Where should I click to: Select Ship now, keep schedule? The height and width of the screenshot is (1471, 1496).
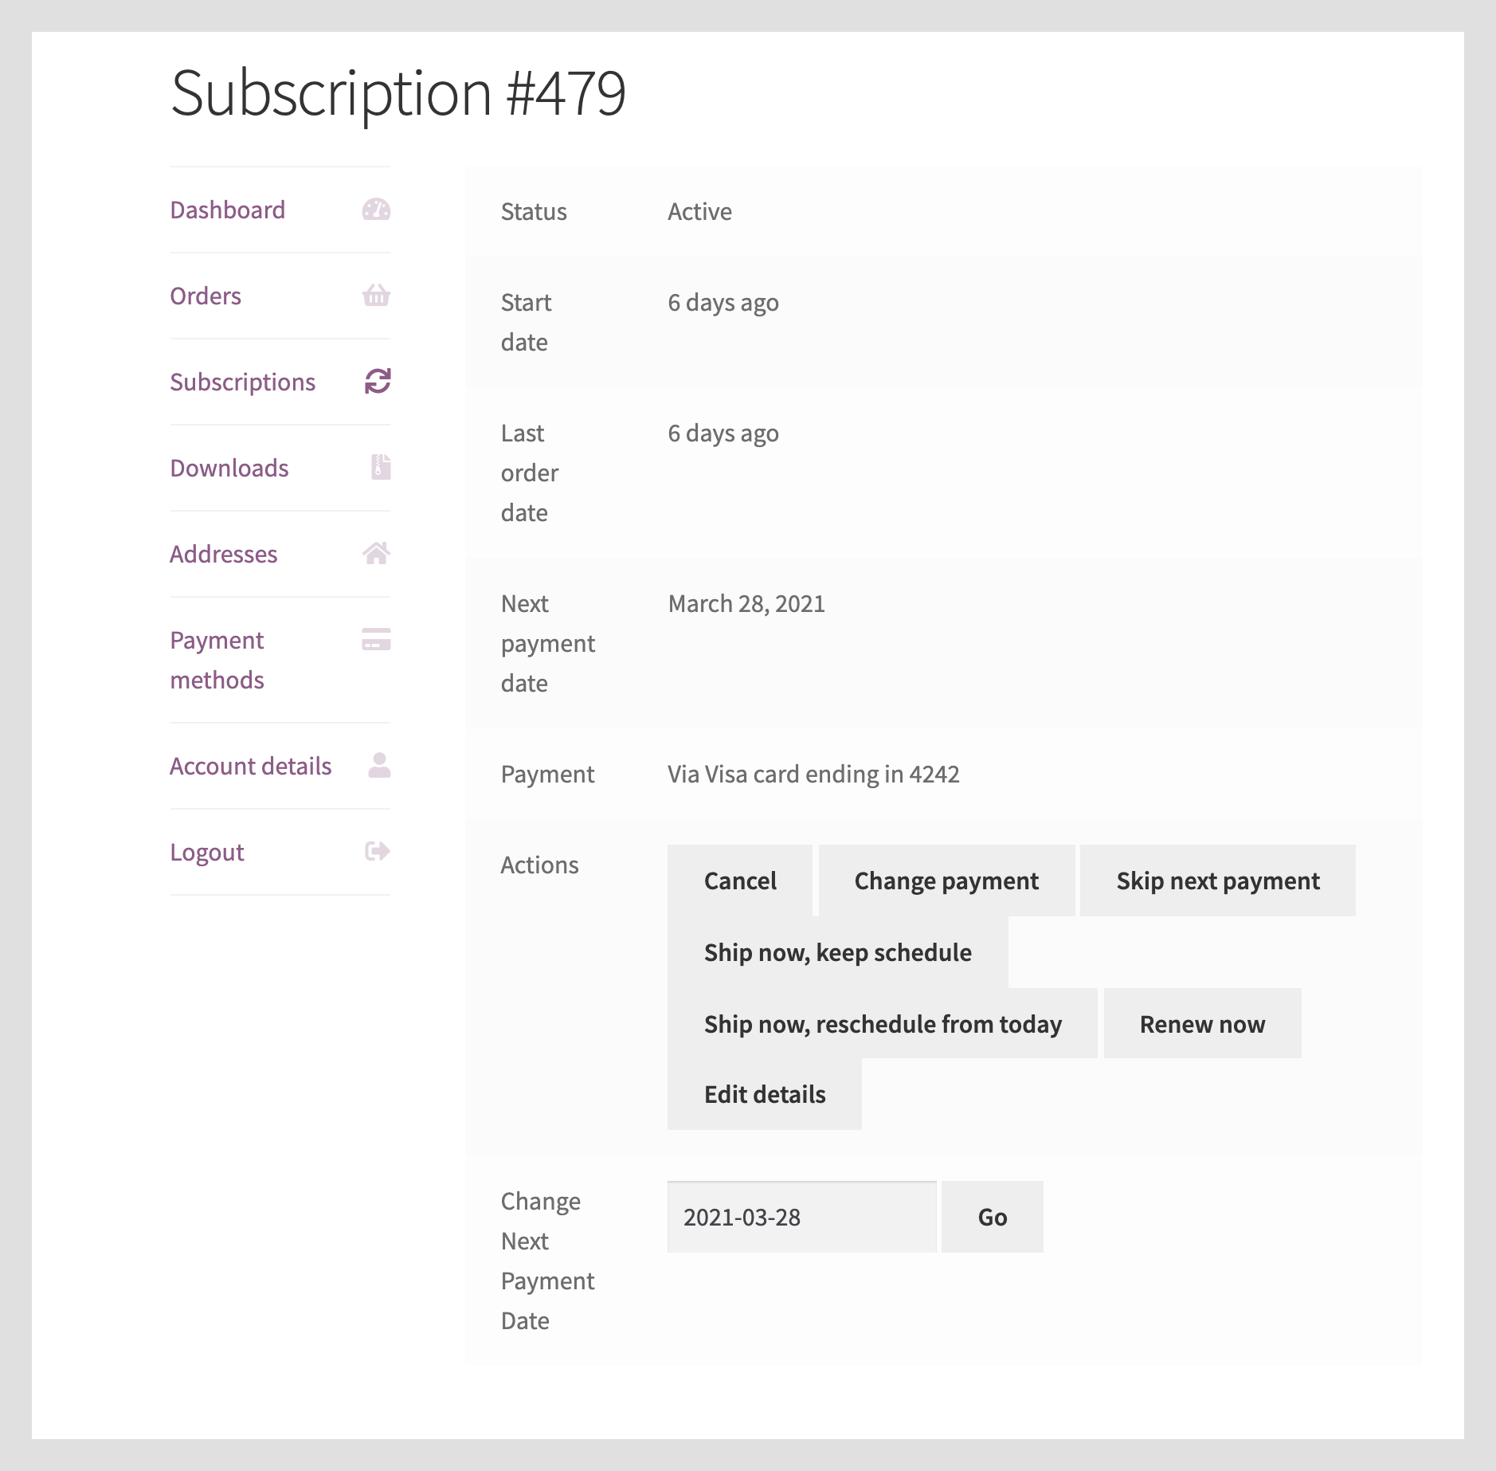[x=837, y=952]
